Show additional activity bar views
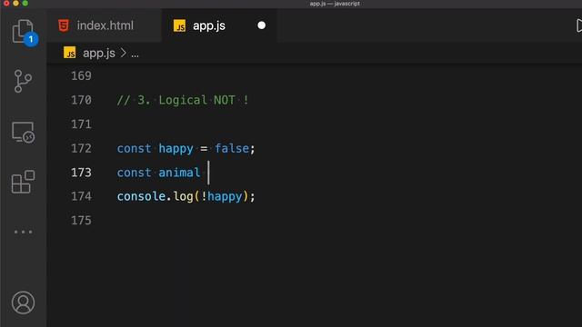This screenshot has height=327, width=582. (x=23, y=233)
